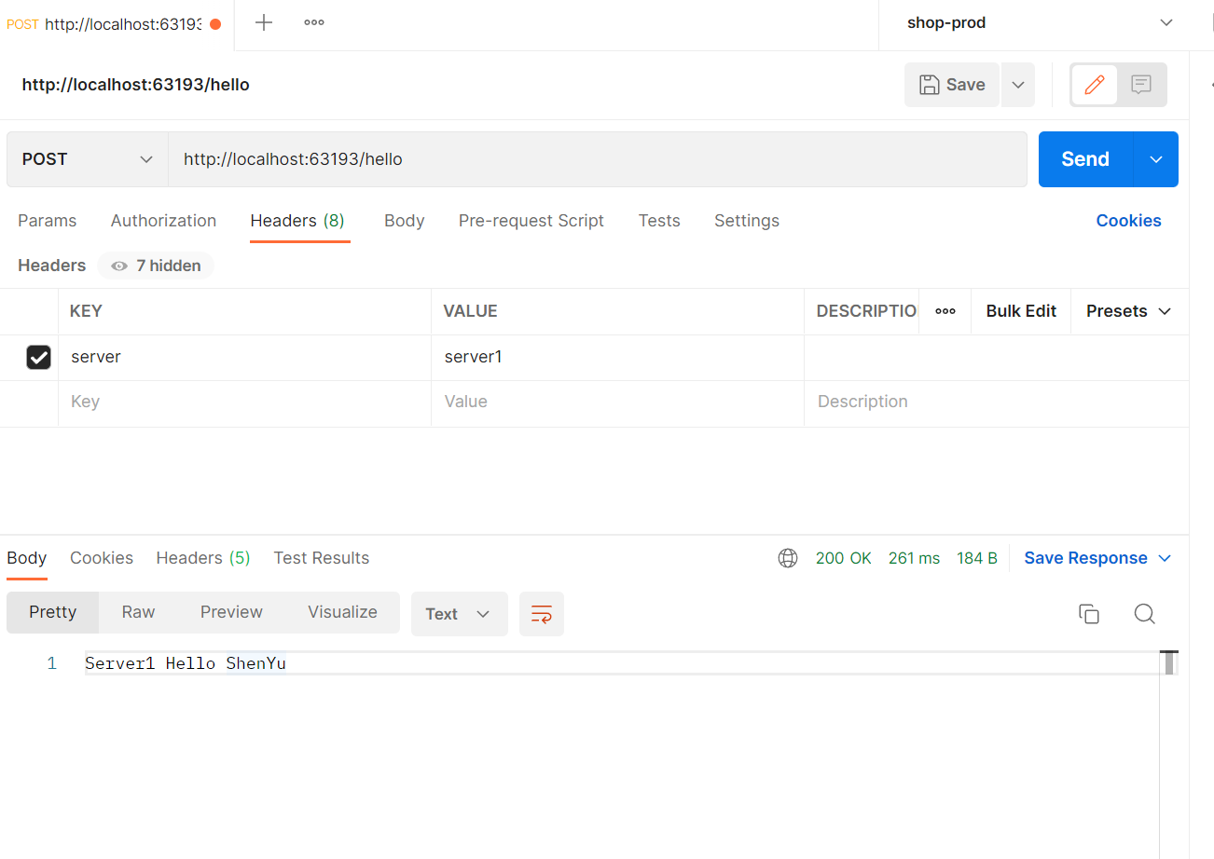Click the plus icon to open new tab
1214x859 pixels.
pyautogui.click(x=264, y=23)
